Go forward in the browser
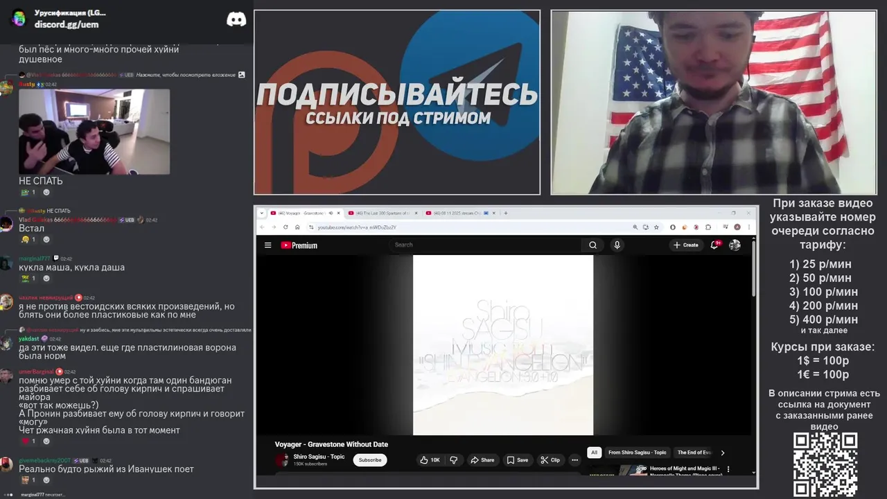The width and height of the screenshot is (887, 499). coord(274,227)
